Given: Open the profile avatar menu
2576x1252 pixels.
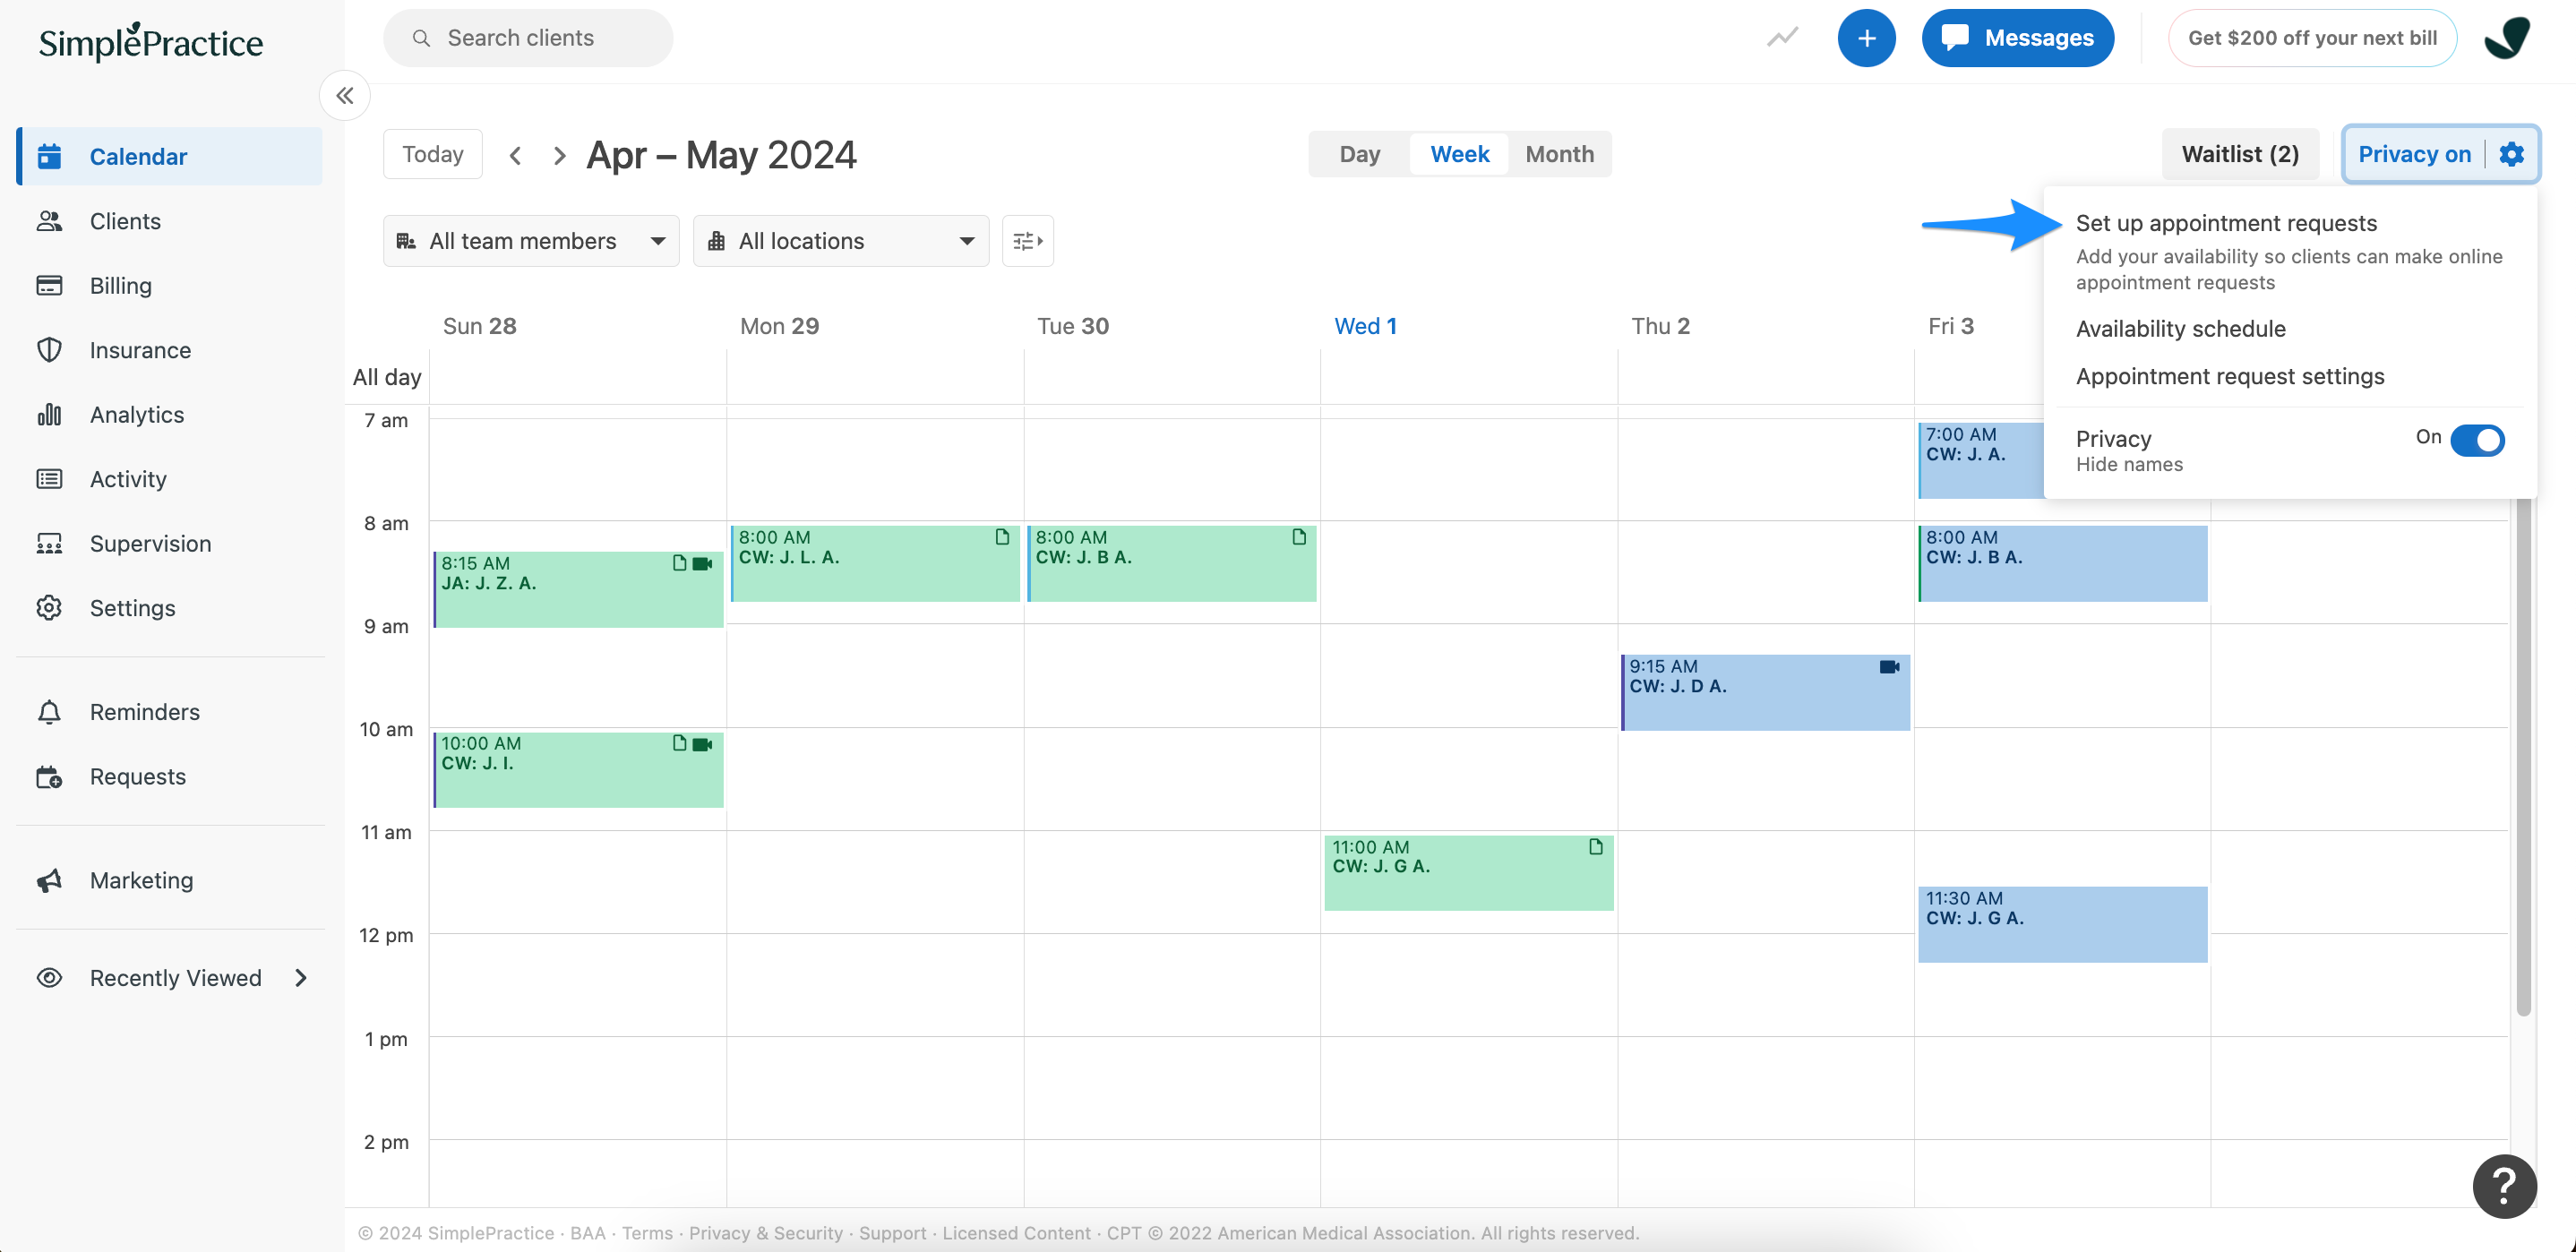Looking at the screenshot, I should click(2506, 38).
